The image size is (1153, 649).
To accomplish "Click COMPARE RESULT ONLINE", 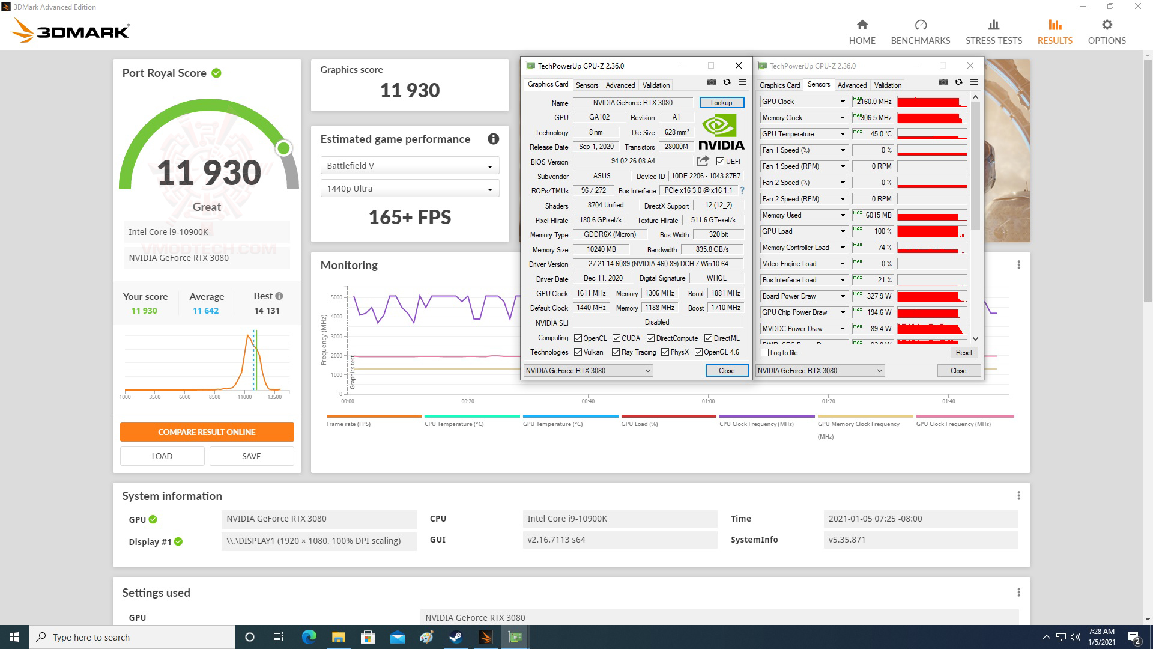I will [x=207, y=431].
